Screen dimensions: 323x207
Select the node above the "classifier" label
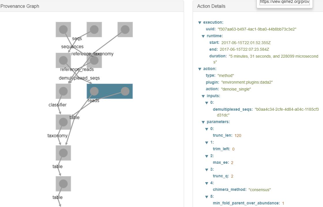click(x=63, y=91)
